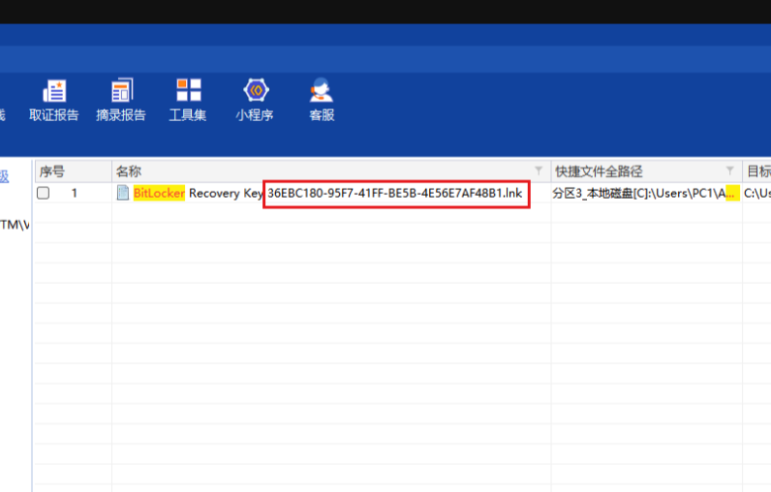The width and height of the screenshot is (771, 492).
Task: Click the shortcut path cell starting with 分区3_本地磁盘
Action: tap(639, 194)
